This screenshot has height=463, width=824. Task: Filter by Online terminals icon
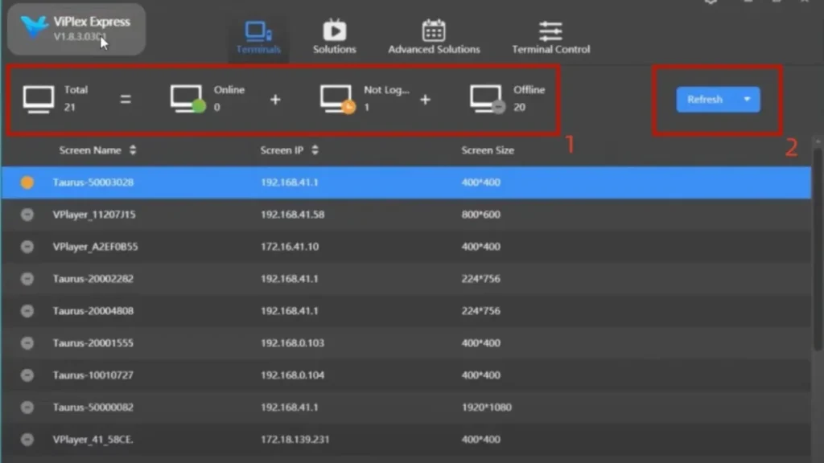187,99
